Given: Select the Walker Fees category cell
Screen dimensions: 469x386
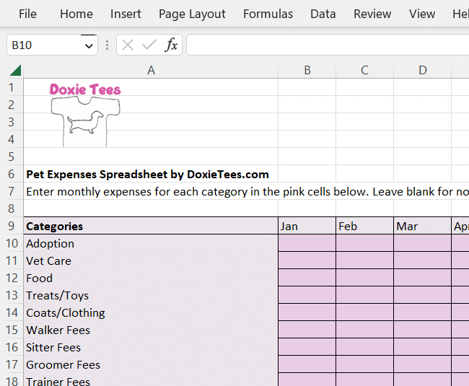Looking at the screenshot, I should (x=151, y=330).
